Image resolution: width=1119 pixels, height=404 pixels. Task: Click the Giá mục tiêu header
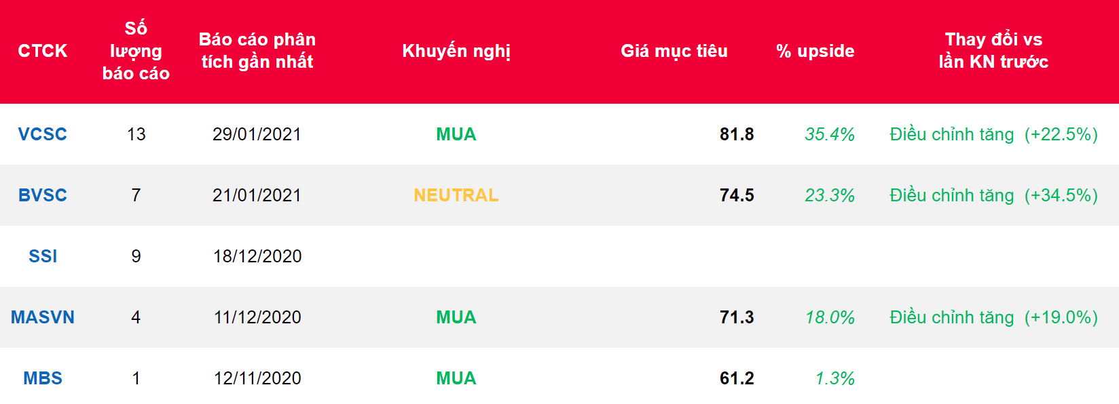click(x=674, y=51)
